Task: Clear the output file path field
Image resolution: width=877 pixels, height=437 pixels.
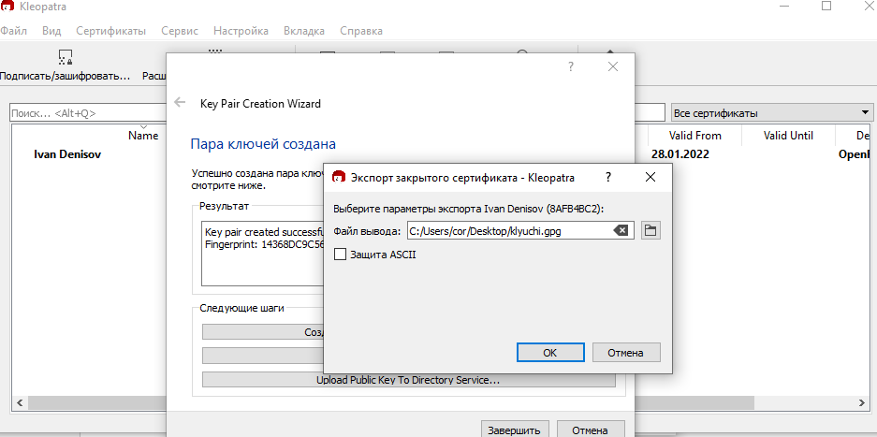Action: [621, 230]
